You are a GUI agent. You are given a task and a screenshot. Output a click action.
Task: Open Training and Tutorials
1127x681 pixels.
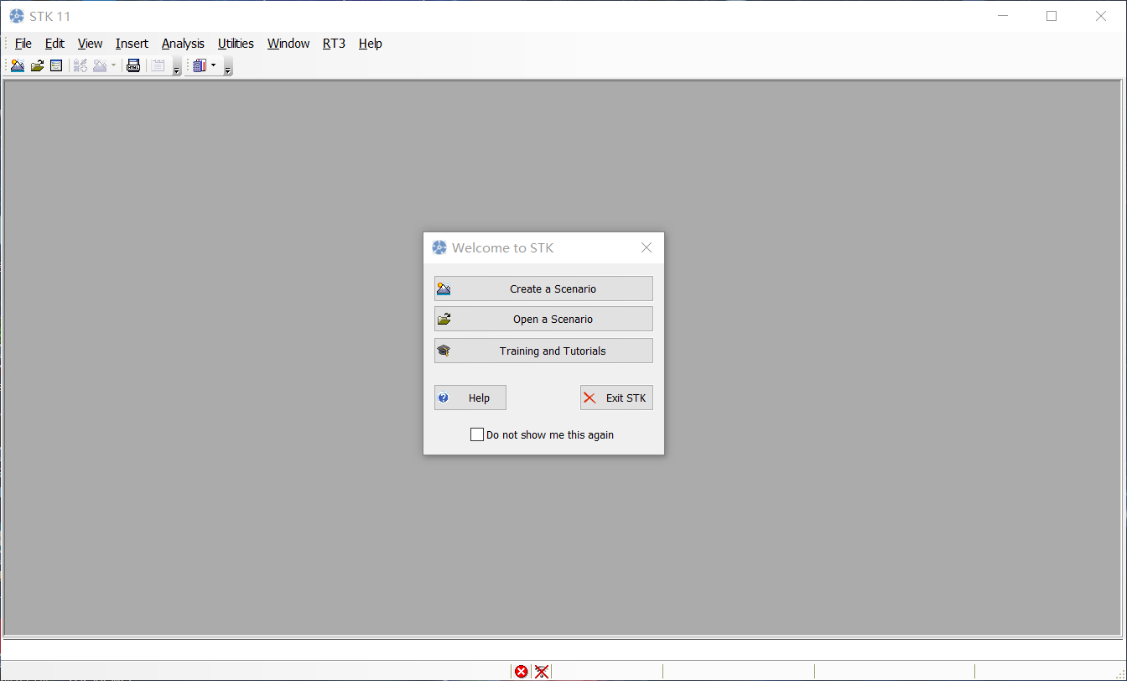click(543, 351)
